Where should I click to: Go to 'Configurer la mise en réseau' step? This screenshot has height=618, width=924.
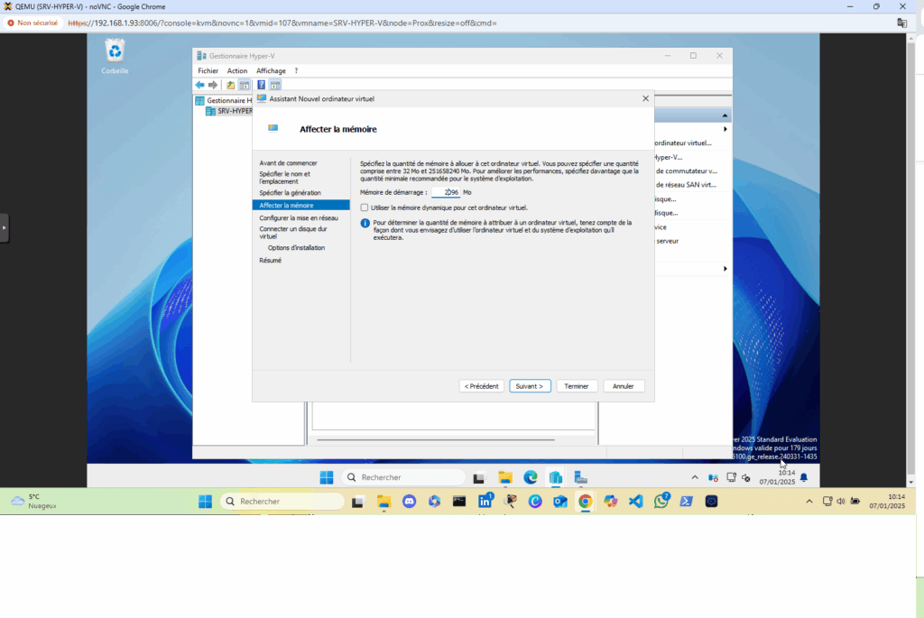[x=299, y=218]
